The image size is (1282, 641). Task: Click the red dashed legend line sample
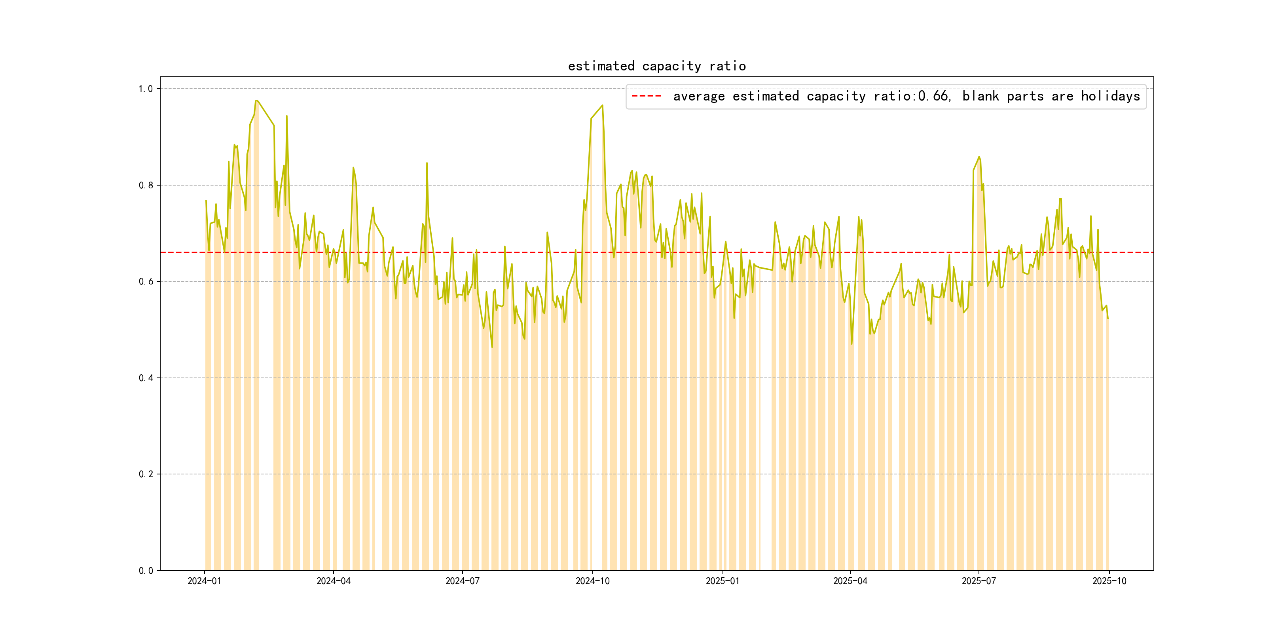pos(646,96)
